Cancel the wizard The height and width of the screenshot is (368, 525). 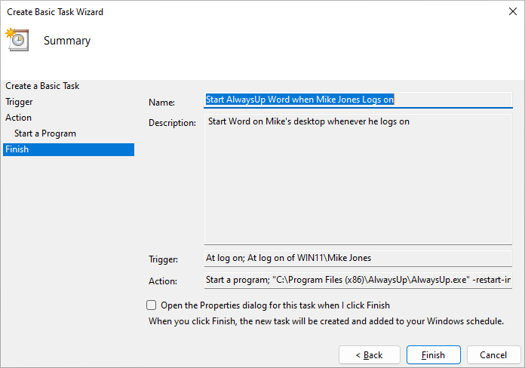(493, 355)
